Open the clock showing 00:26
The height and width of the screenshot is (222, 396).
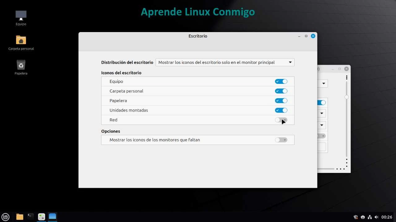387,217
